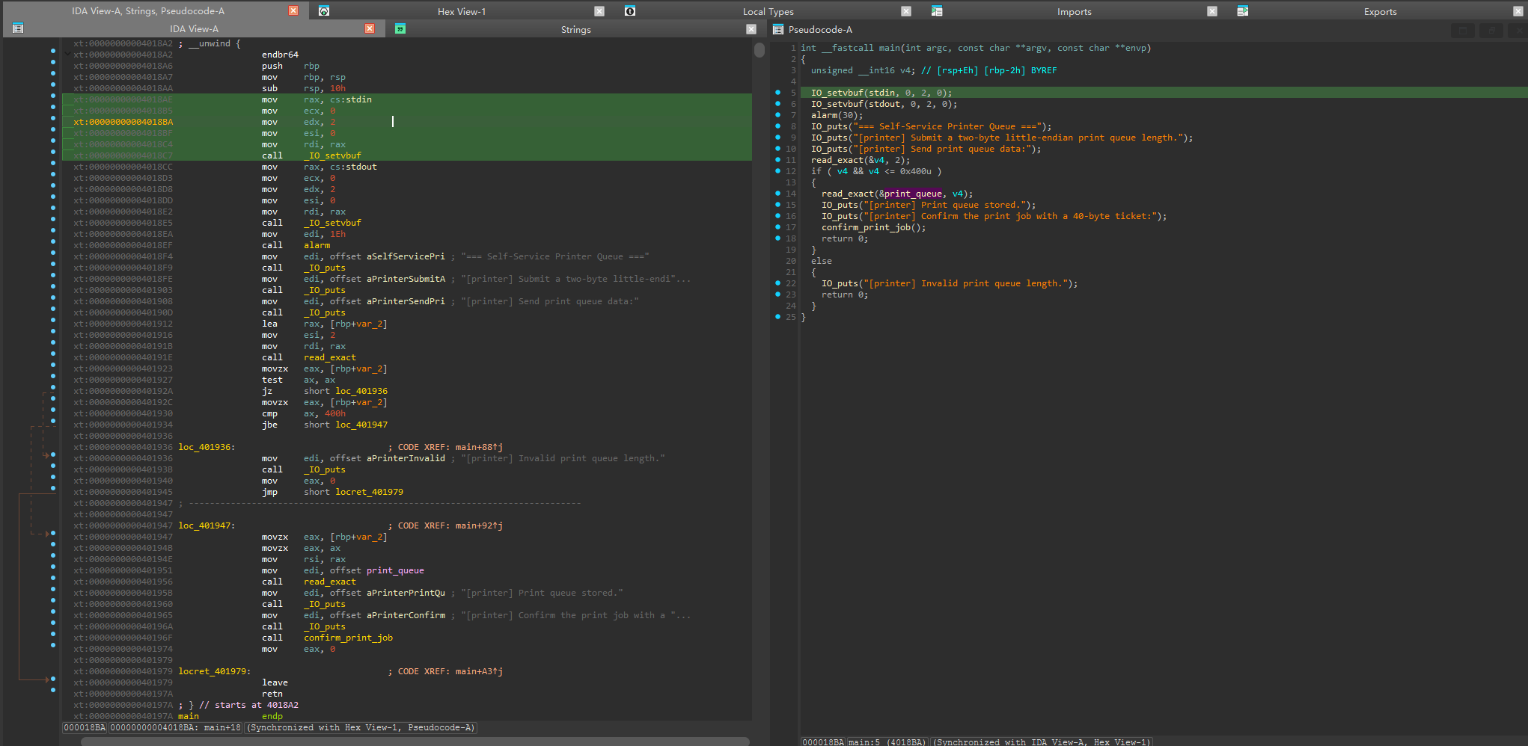Click the Exports tab icon

[1243, 11]
